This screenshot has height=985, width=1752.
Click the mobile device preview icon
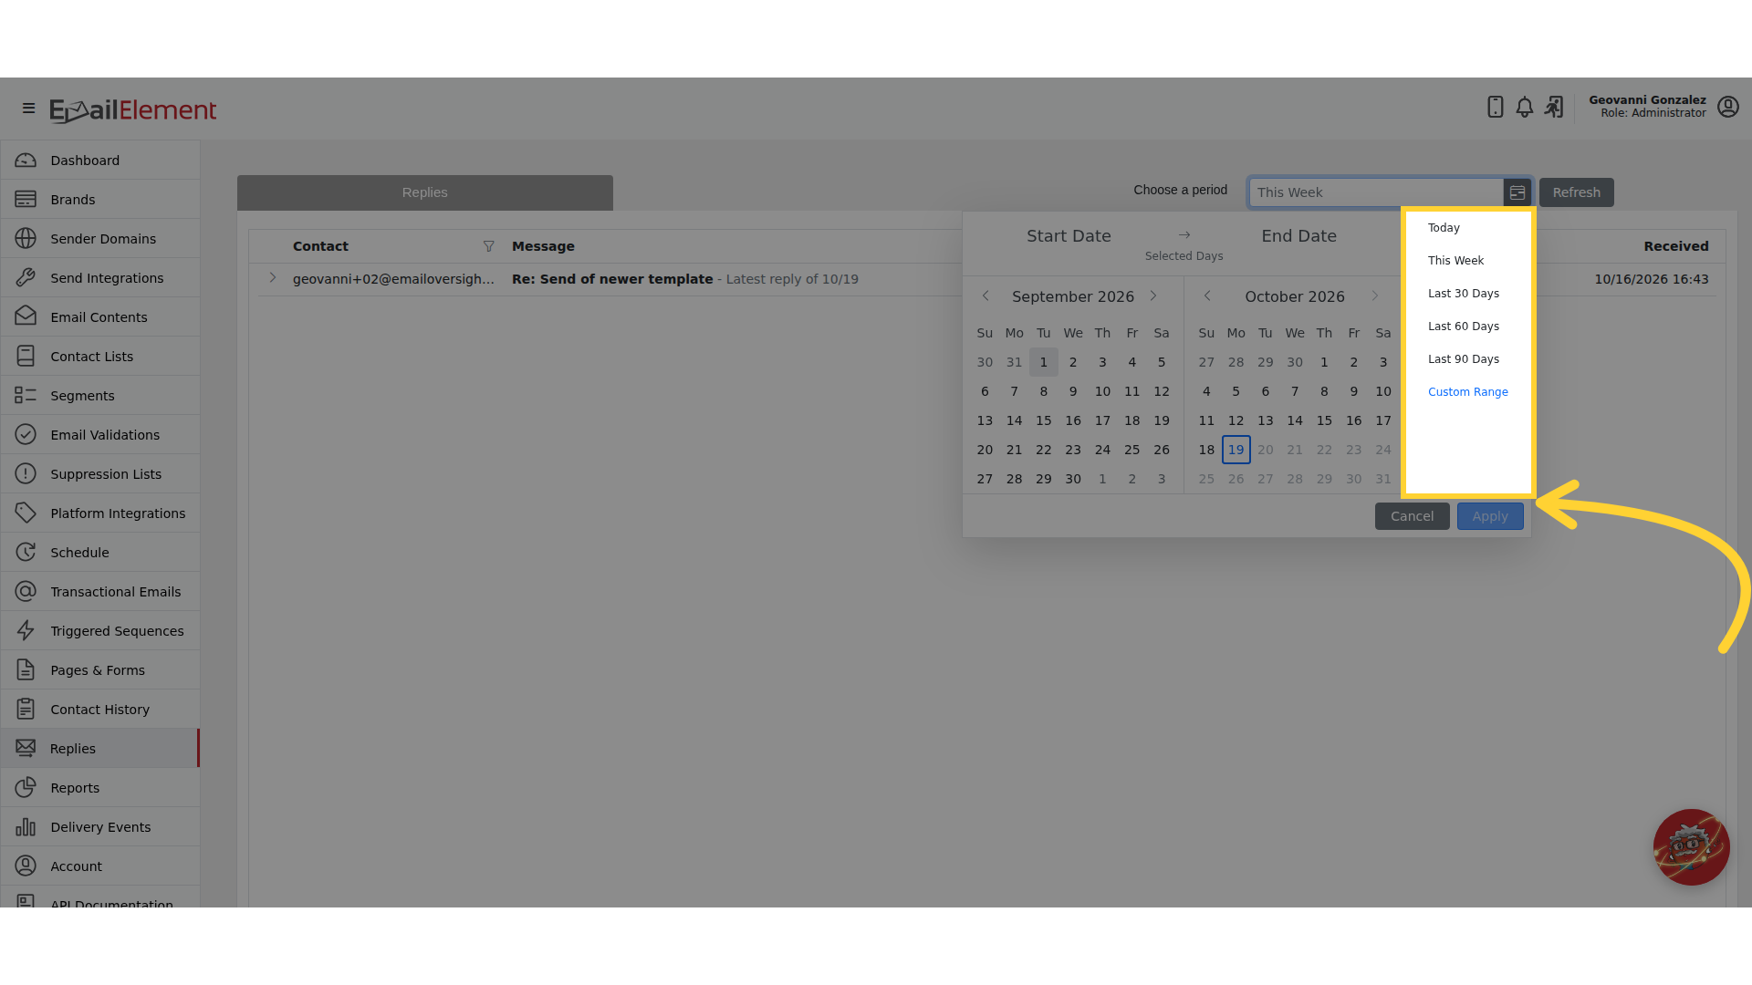point(1495,108)
